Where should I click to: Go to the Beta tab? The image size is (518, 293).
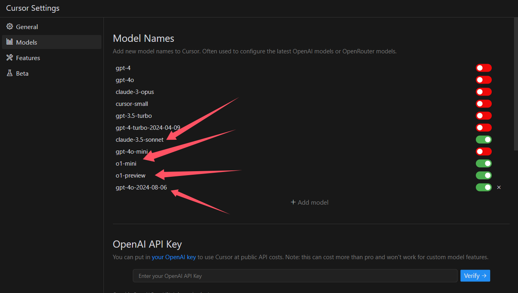click(52, 73)
